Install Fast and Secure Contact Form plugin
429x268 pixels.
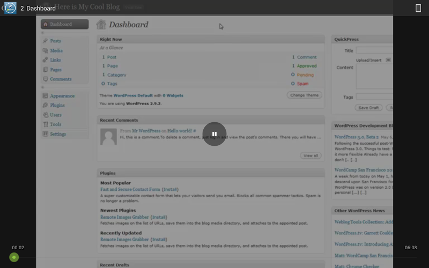tap(170, 189)
